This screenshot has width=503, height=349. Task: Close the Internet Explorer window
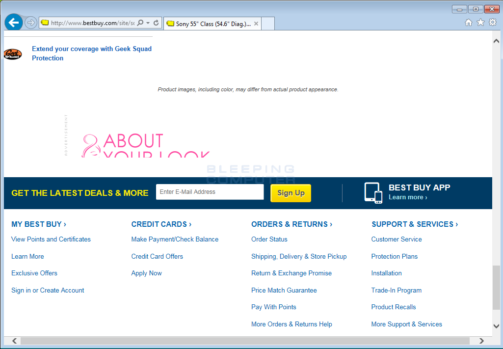491,9
